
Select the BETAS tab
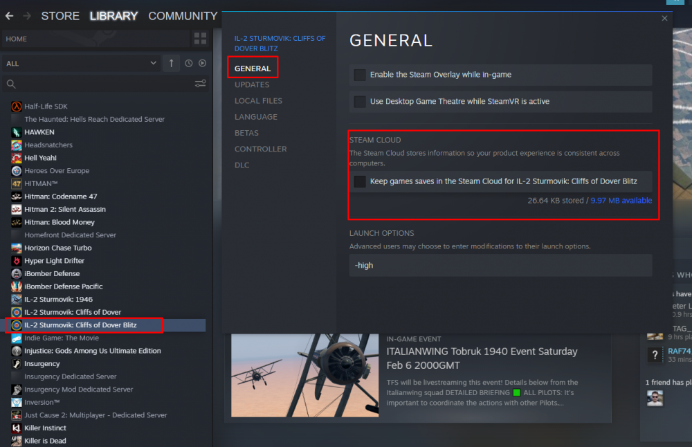tap(246, 132)
